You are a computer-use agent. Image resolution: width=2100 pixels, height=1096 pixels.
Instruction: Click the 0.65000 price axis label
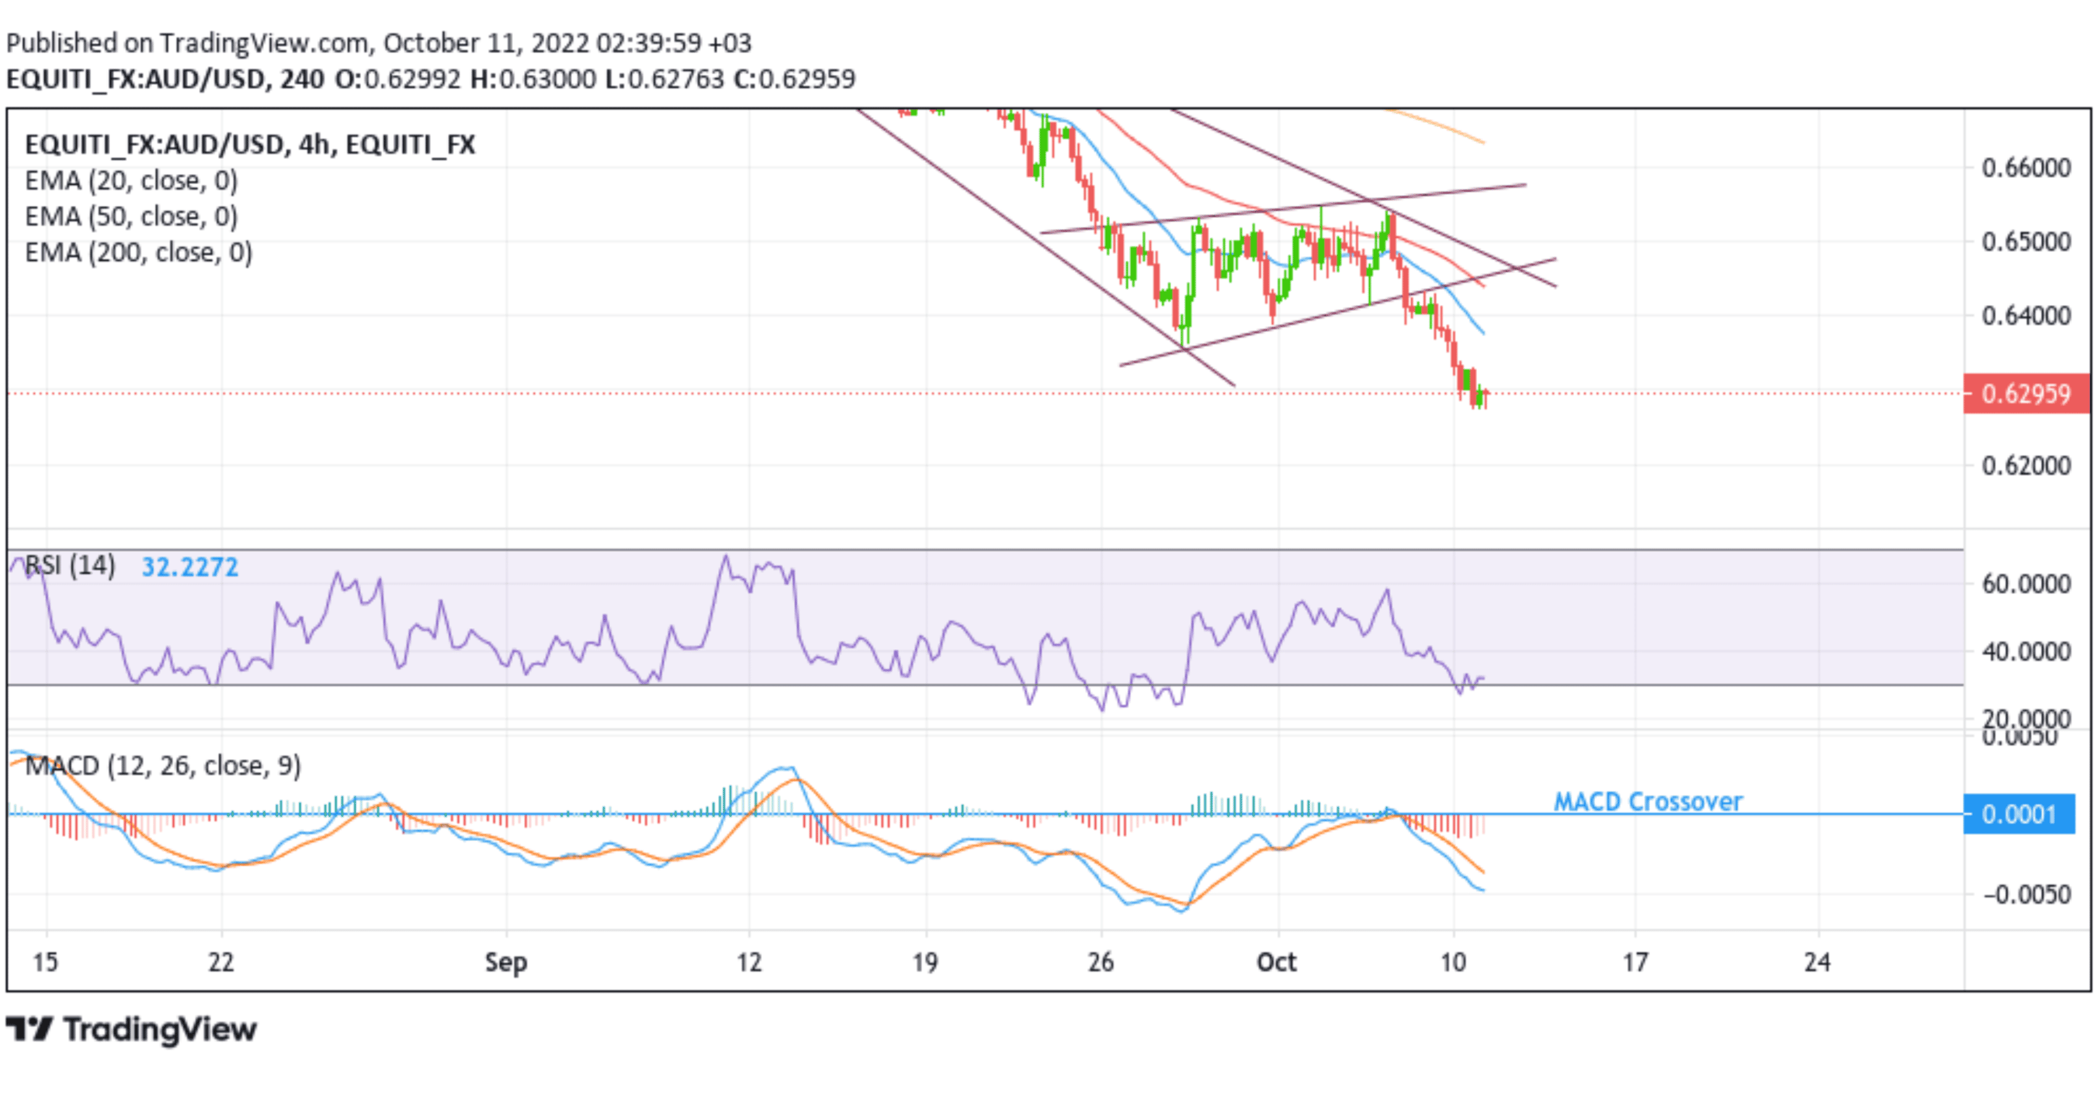click(x=2026, y=242)
